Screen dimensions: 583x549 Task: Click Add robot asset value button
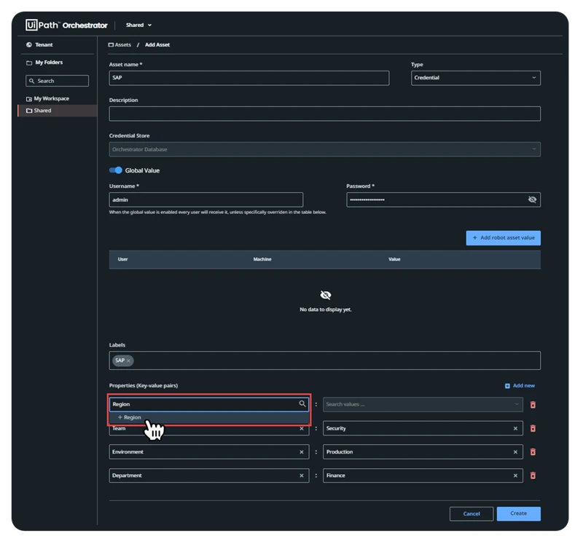(x=503, y=237)
